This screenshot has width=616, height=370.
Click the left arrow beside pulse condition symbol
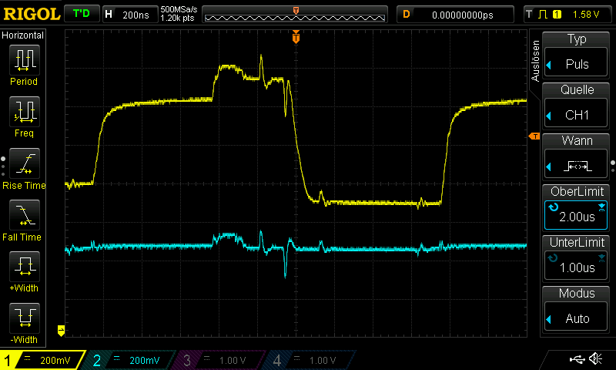click(x=549, y=166)
